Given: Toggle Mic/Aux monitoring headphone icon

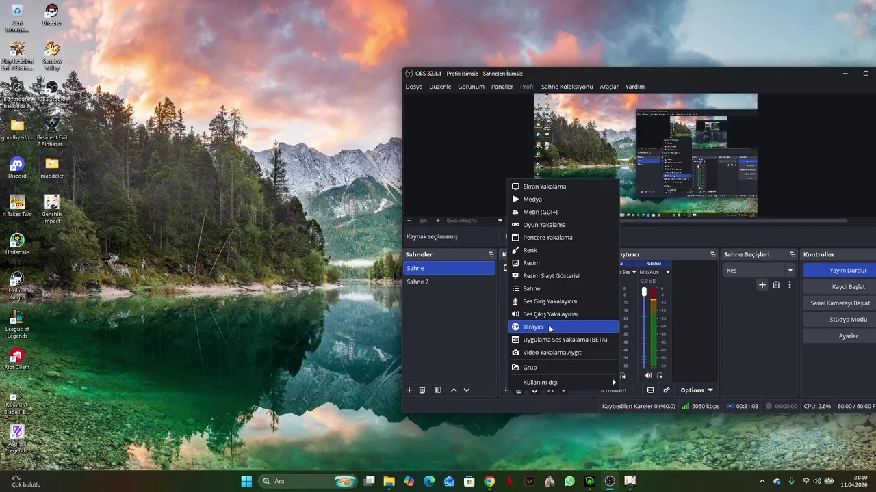Looking at the screenshot, I should pyautogui.click(x=660, y=375).
